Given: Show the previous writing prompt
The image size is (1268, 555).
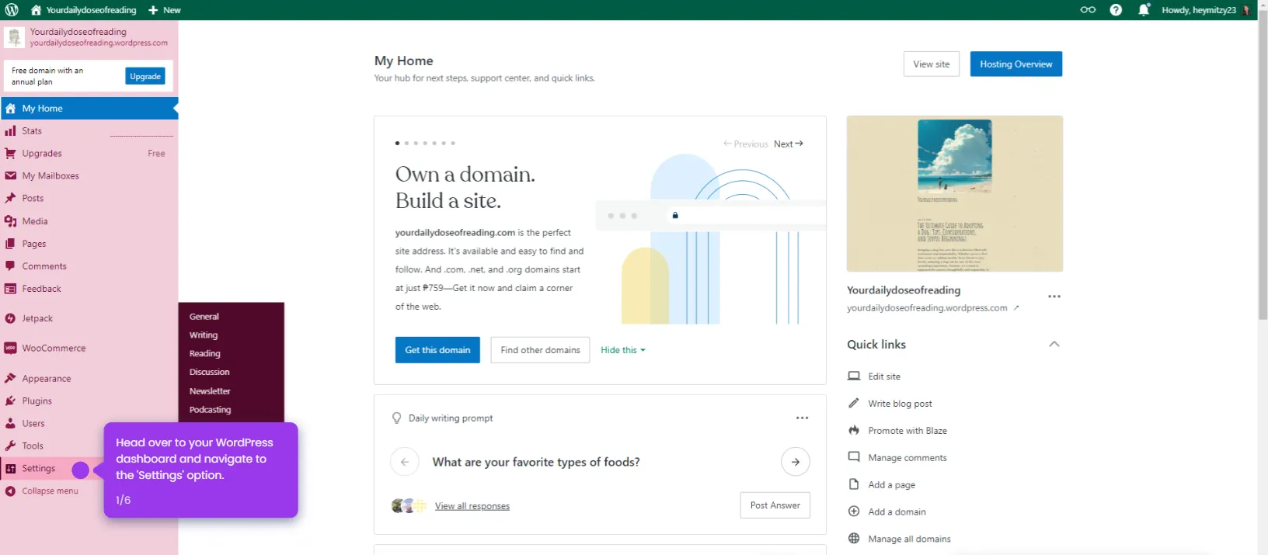Looking at the screenshot, I should coord(405,462).
